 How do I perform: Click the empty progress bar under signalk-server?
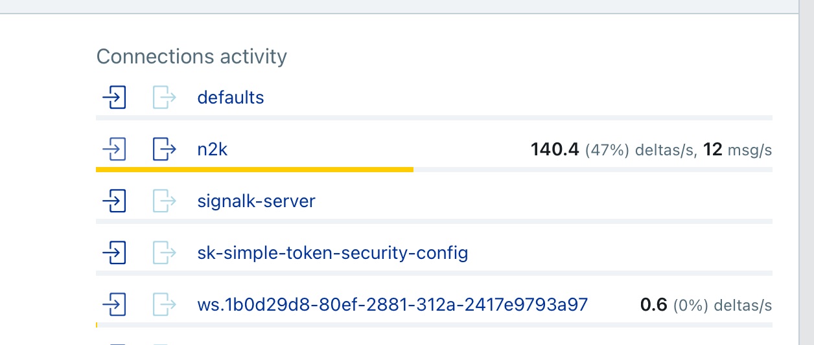pyautogui.click(x=434, y=221)
